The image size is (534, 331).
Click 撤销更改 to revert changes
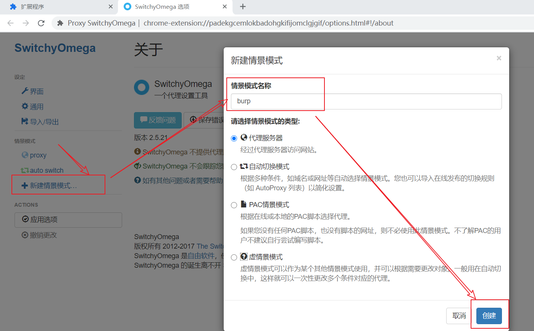click(x=39, y=235)
